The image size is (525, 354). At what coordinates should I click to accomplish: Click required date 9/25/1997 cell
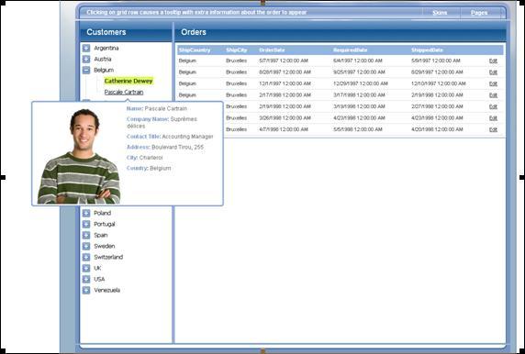coord(359,72)
